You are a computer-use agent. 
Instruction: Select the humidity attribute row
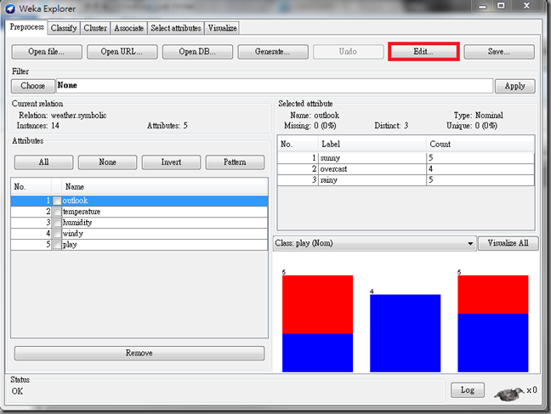coord(139,223)
